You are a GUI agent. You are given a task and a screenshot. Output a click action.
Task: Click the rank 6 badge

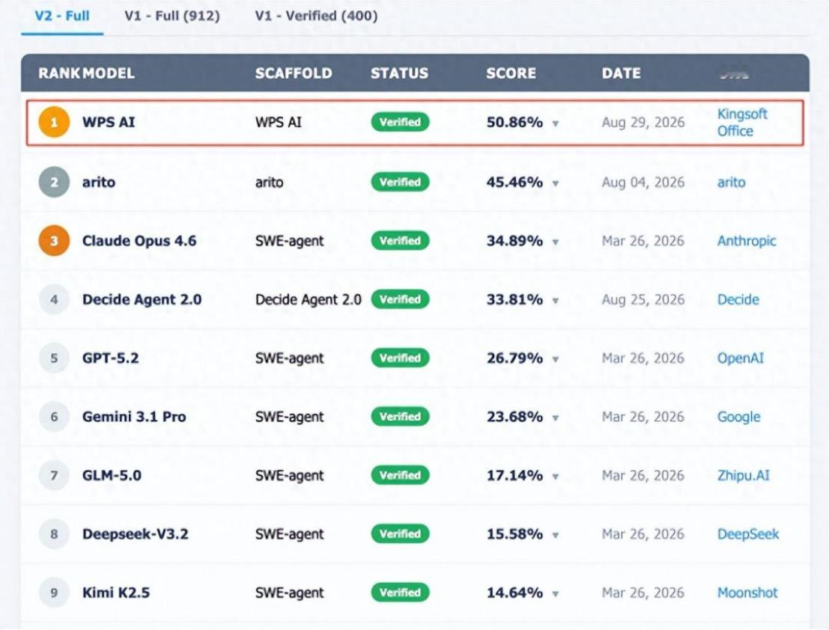[54, 417]
